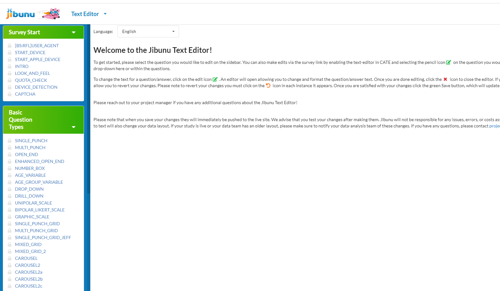The image size is (500, 291).
Task: Click the green pencil edit icon
Action: click(215, 79)
